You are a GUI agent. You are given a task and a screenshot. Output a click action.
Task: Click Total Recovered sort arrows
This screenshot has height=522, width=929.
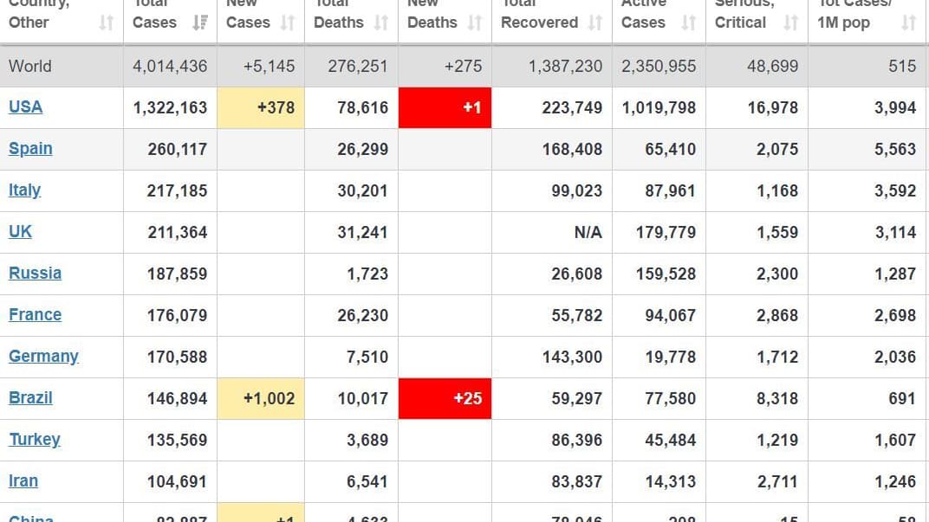[x=594, y=23]
